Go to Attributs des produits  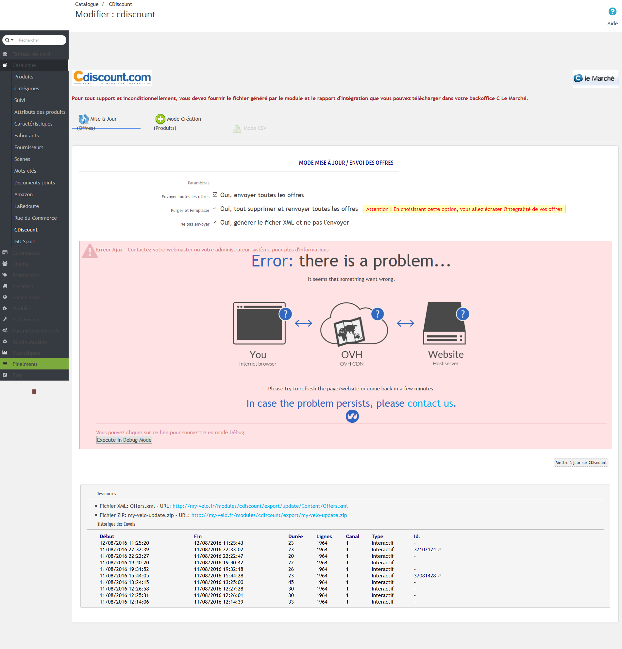pyautogui.click(x=40, y=112)
